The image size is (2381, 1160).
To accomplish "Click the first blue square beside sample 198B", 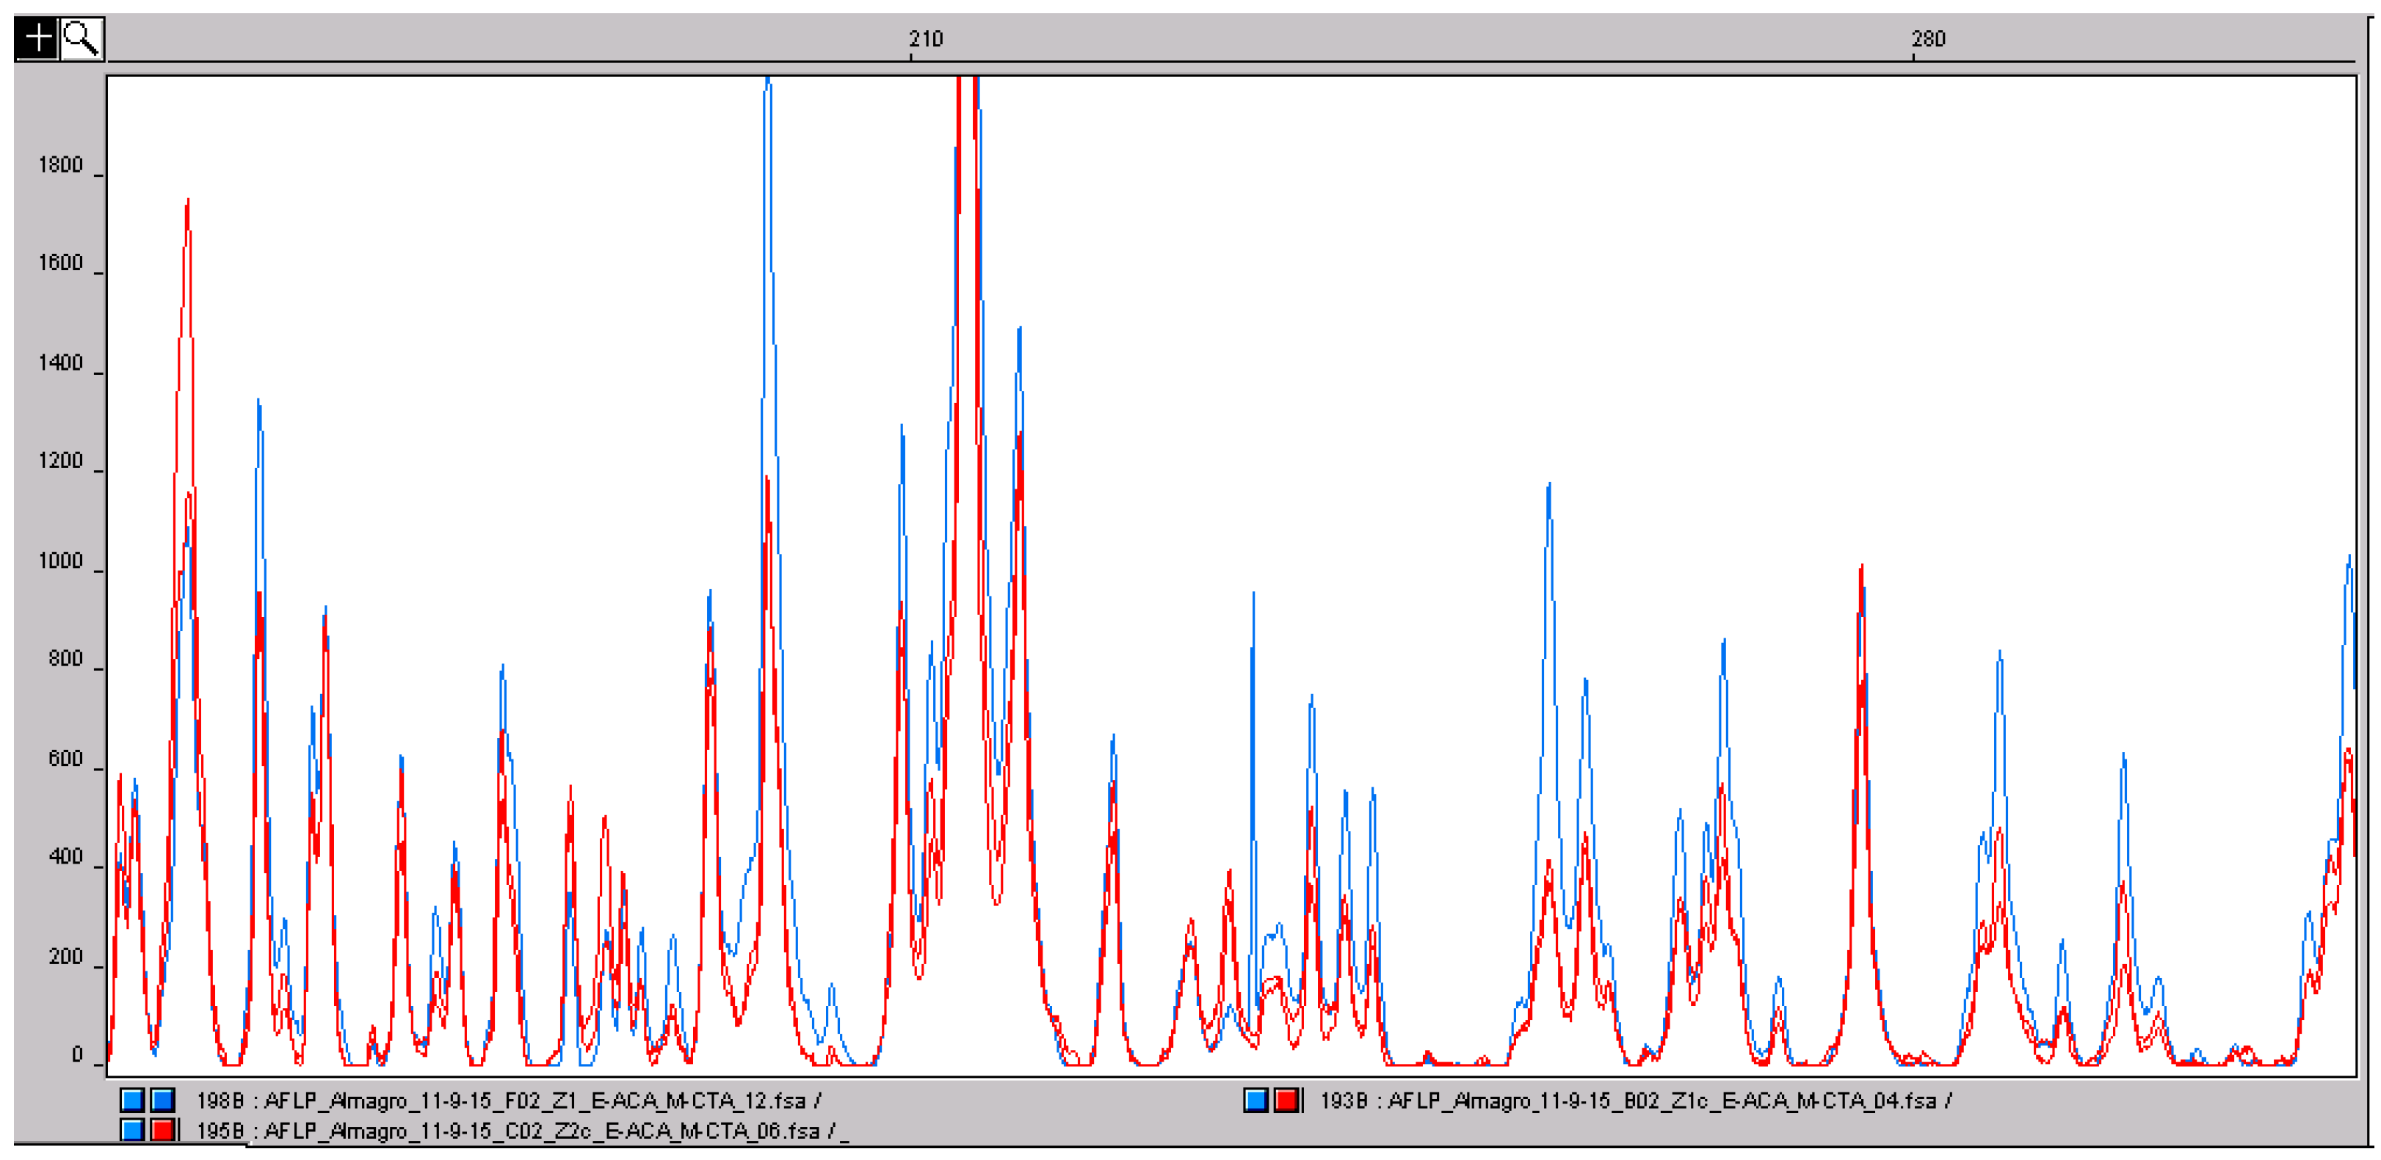I will (132, 1099).
